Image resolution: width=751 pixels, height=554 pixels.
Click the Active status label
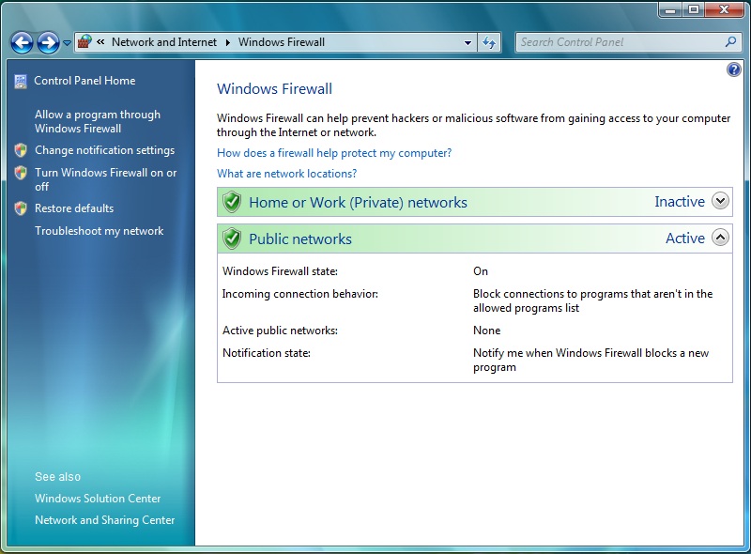[x=685, y=239]
